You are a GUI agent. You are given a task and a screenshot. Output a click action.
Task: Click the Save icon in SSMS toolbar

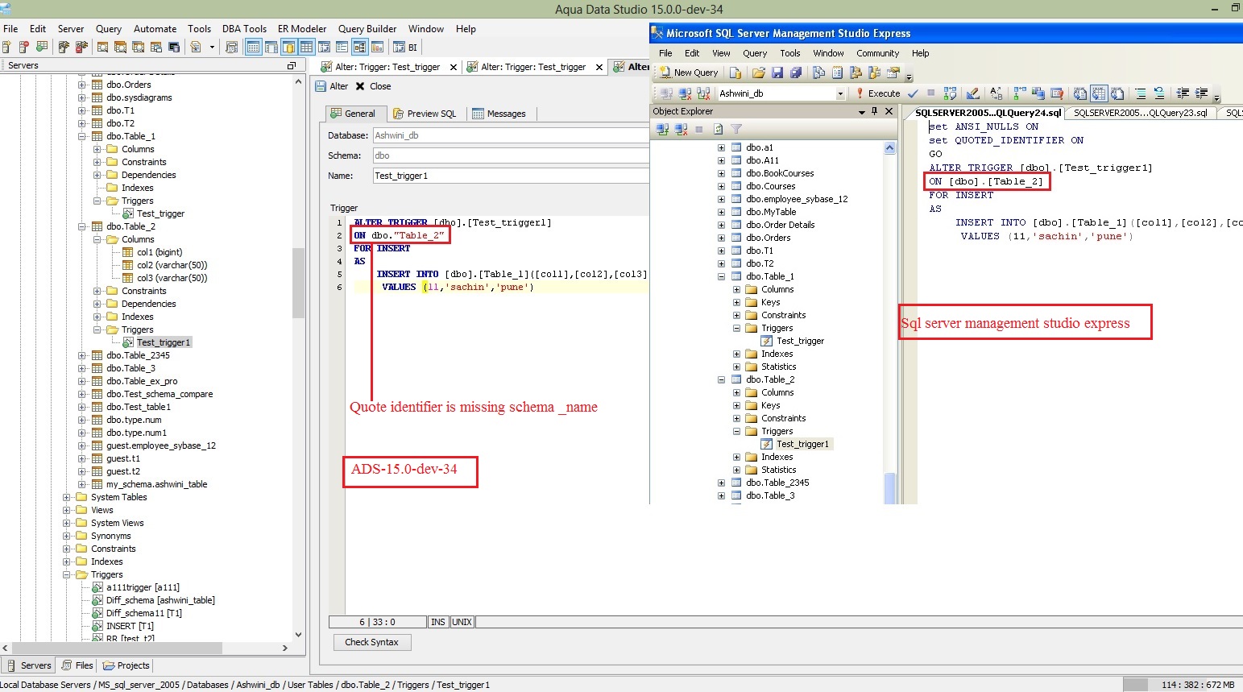[777, 73]
